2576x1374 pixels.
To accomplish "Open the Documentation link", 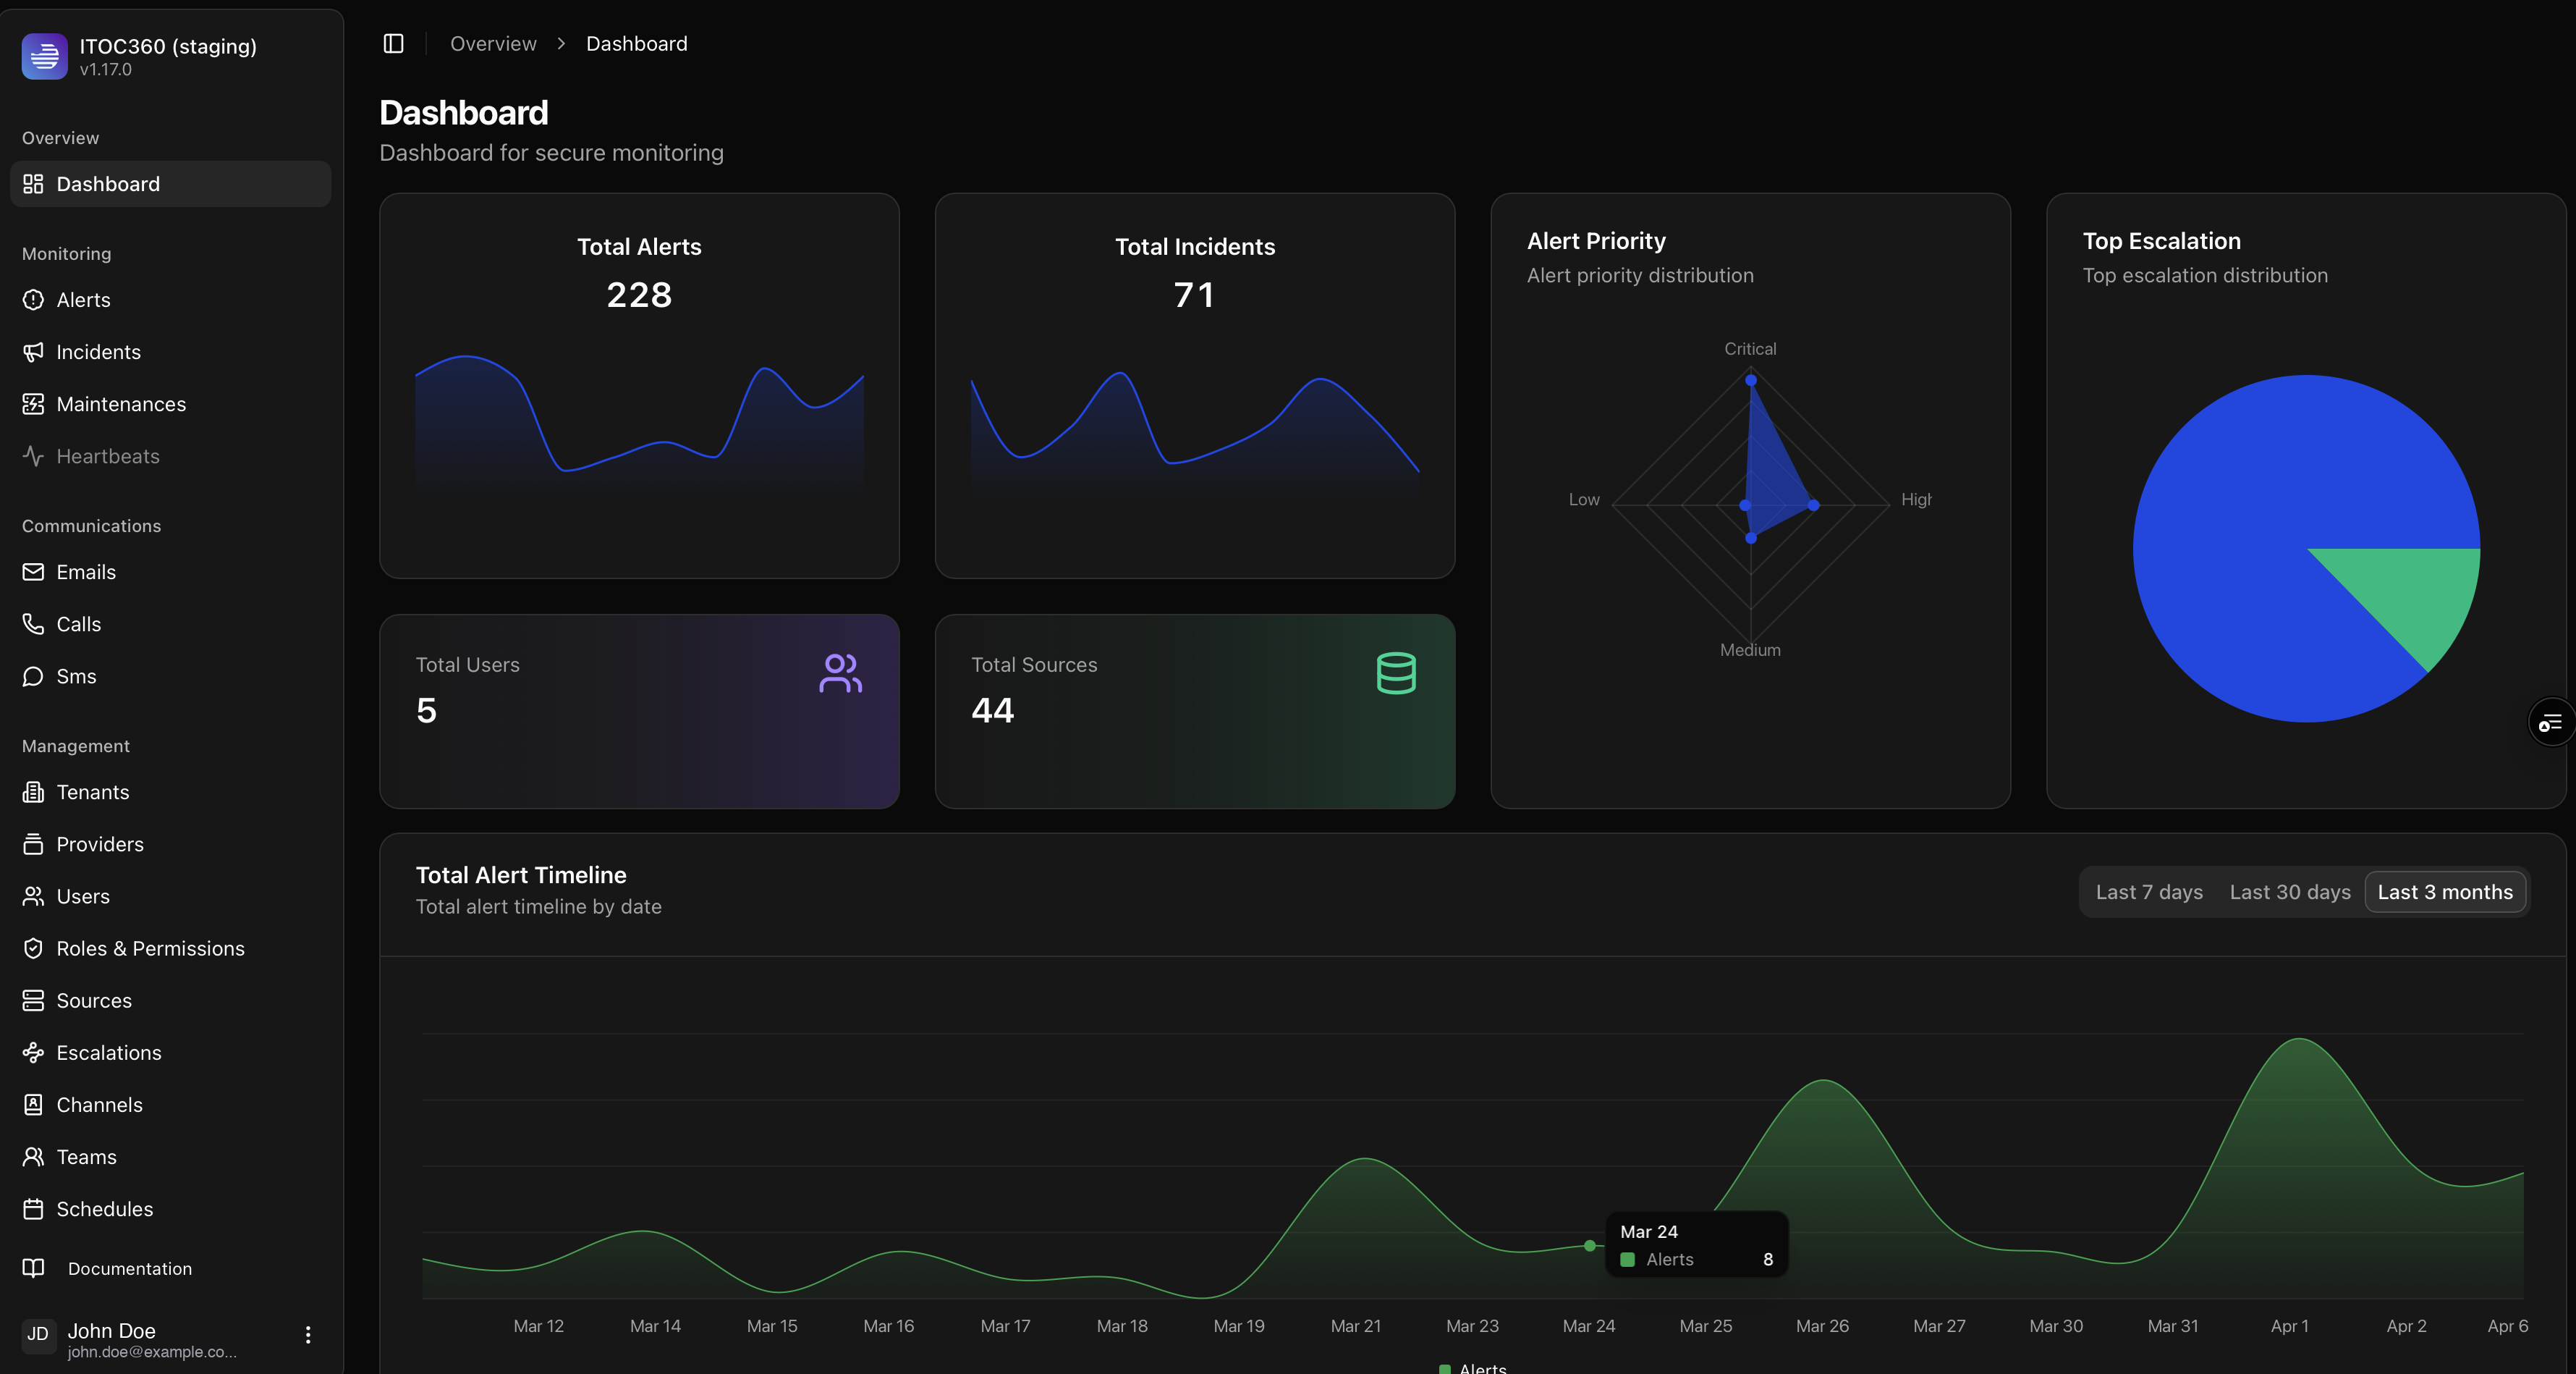I will point(129,1269).
